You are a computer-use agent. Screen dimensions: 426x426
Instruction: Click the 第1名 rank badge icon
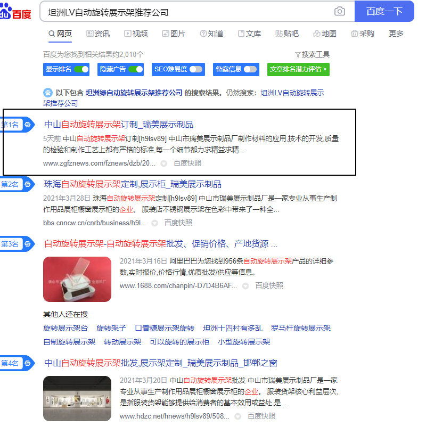[28, 125]
